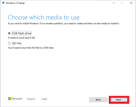This screenshot has width=136, height=107.
Task: Click the 'install Windows 10 on another partition' sentence
Action: [64, 24]
